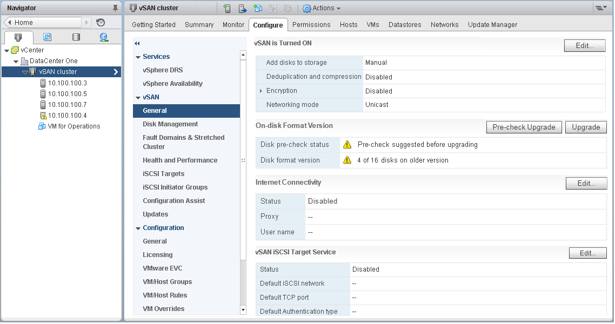This screenshot has height=324, width=615.
Task: Open the panel options menu at the top right
Action: point(600,8)
